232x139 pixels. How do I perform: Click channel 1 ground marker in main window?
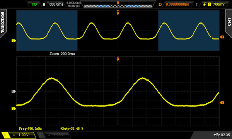point(14,41)
